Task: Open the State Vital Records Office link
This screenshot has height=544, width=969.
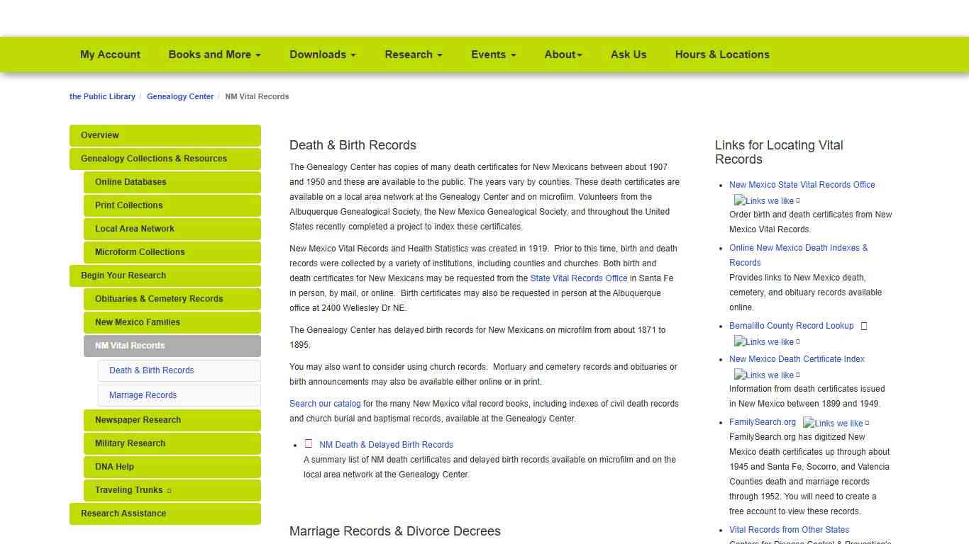Action: click(578, 278)
